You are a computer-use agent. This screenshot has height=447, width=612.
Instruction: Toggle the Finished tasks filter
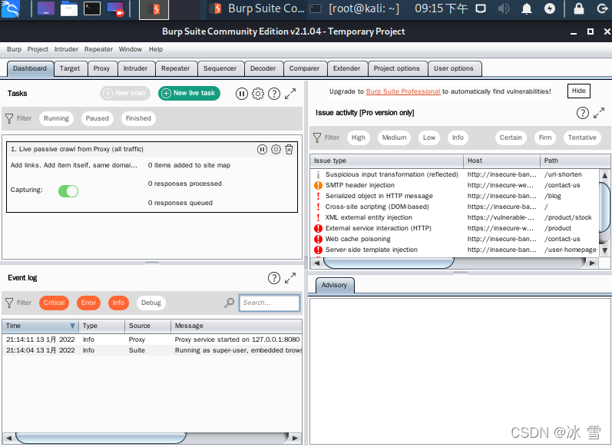(138, 119)
